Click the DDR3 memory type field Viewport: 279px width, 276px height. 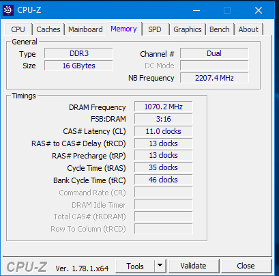pyautogui.click(x=78, y=53)
